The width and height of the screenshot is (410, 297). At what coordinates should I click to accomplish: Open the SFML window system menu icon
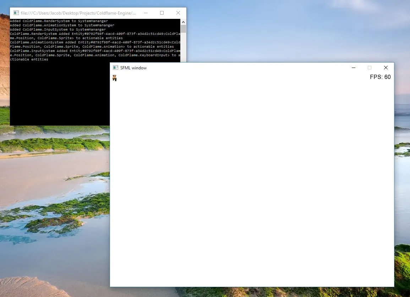pos(115,68)
